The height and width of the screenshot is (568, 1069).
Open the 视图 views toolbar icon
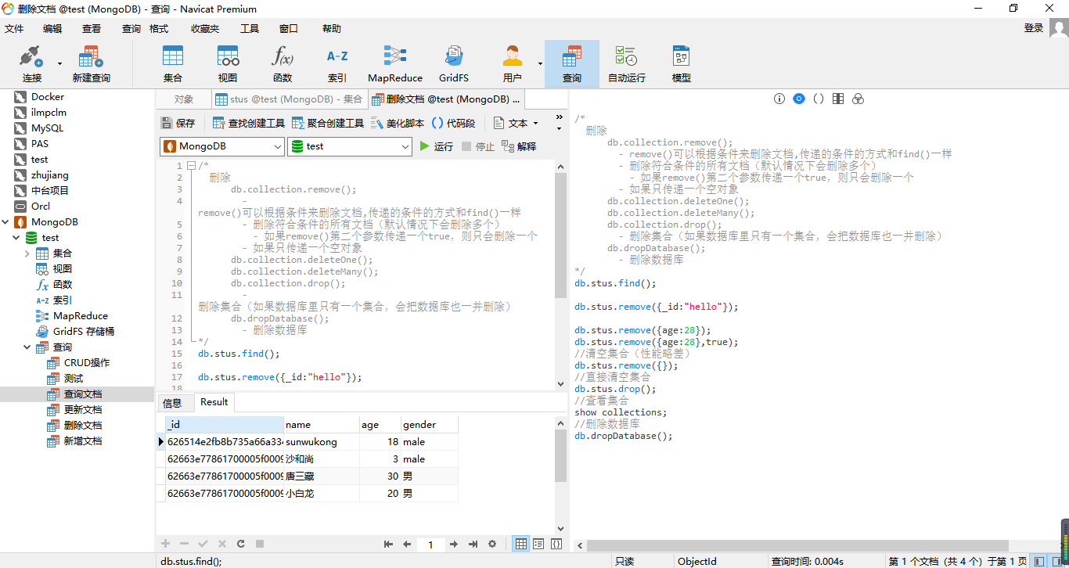coord(228,63)
